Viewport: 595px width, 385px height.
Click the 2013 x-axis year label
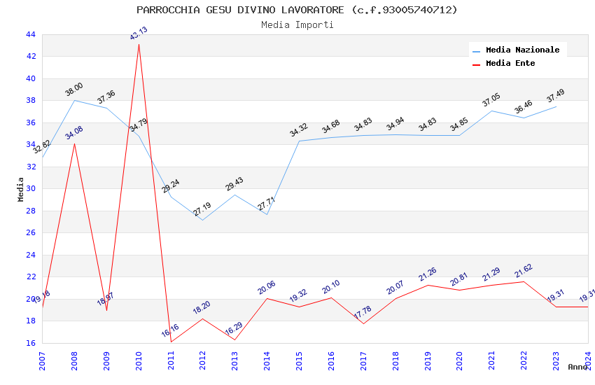[235, 360]
